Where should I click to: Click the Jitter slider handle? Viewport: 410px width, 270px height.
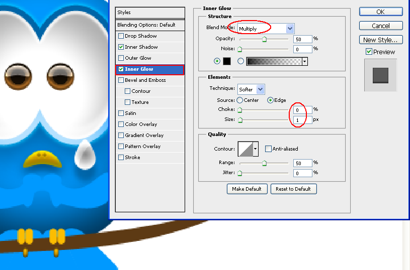coord(240,173)
